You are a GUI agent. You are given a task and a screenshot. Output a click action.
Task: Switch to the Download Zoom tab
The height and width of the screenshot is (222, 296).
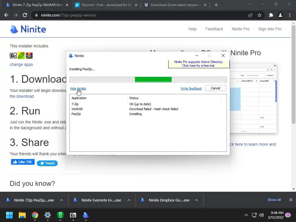tap(175, 5)
